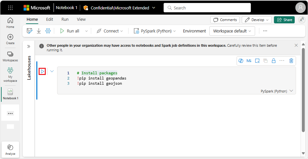Open the sensitivity label dropdown
308x159 pixels.
point(154,8)
